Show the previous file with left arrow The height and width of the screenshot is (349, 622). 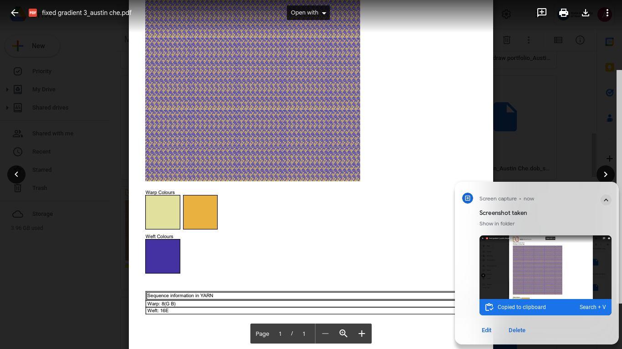coord(16,174)
